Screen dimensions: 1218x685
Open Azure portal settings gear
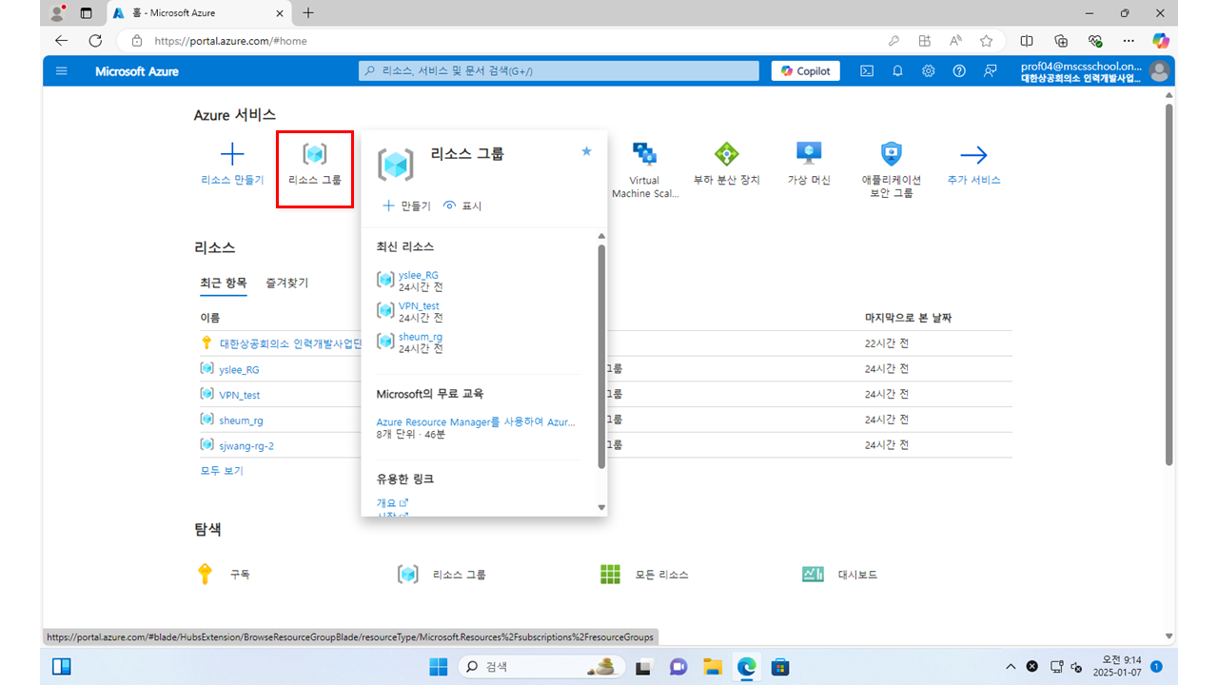(x=928, y=71)
